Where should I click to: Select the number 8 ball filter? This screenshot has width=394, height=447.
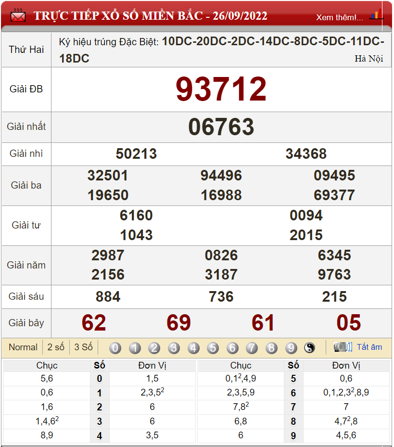[x=271, y=348]
